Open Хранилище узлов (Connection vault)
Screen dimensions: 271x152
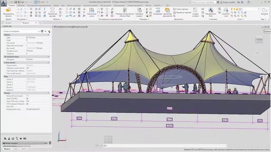[x=91, y=12]
